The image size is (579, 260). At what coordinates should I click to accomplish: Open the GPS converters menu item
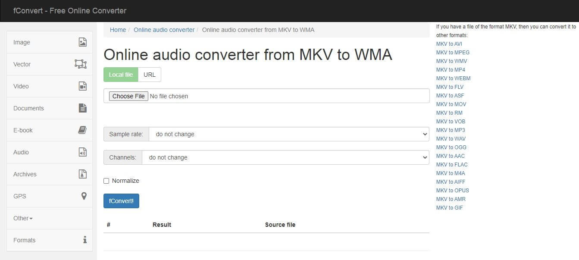[x=50, y=196]
